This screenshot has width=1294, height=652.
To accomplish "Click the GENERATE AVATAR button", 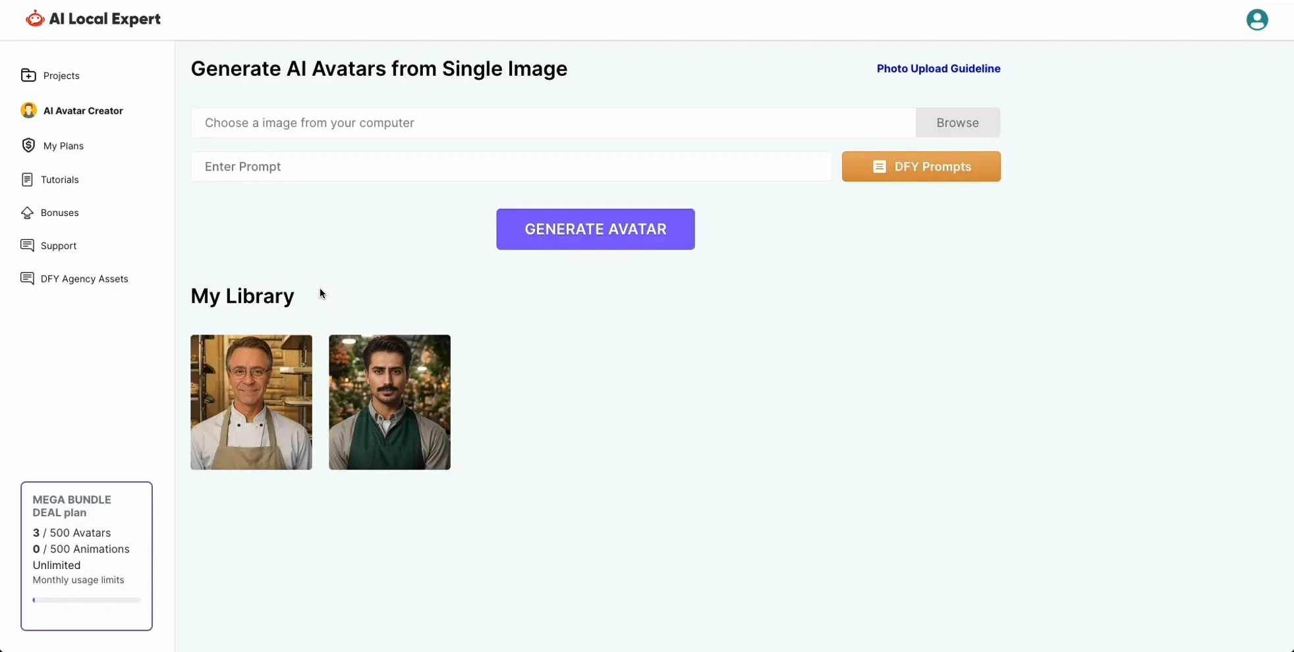I will (595, 229).
